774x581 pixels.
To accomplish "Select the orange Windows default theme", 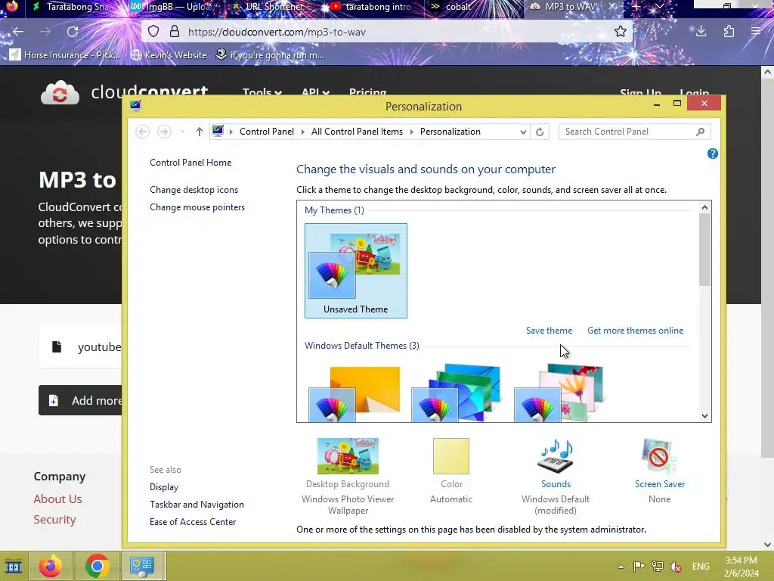I will click(354, 393).
